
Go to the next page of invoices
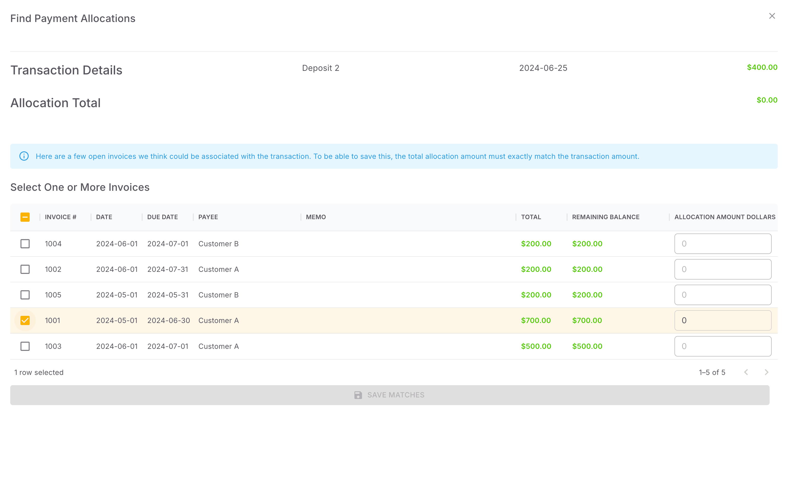click(766, 372)
